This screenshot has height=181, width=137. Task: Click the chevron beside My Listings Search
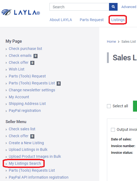click(x=6, y=164)
